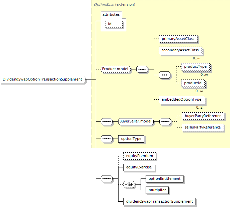Click the choice connector before optionEntitlement

pyautogui.click(x=129, y=185)
